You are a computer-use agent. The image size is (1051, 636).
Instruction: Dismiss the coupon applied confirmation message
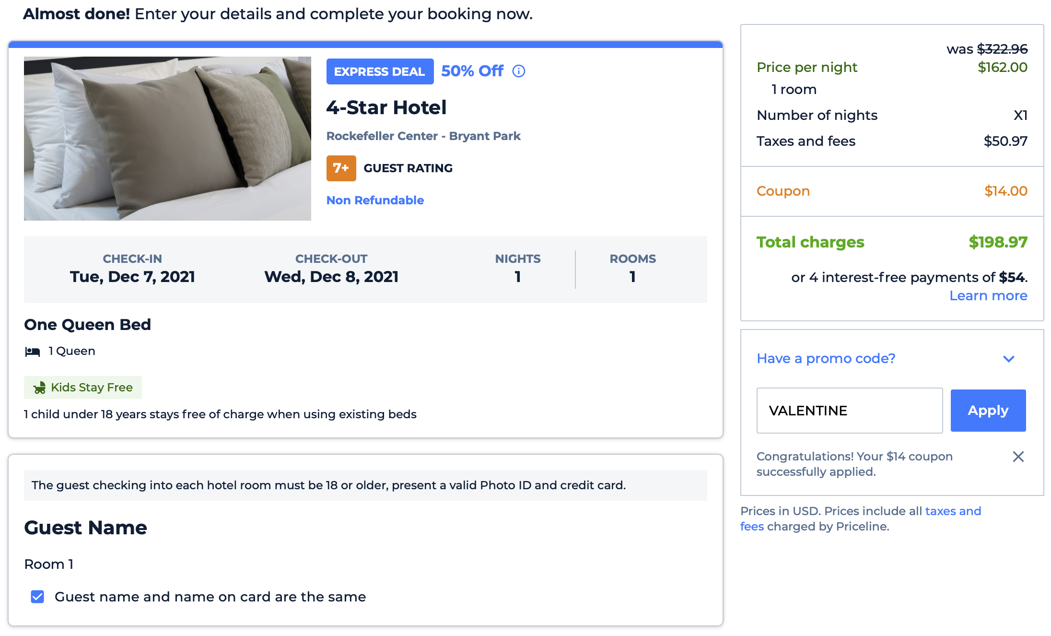click(1018, 457)
